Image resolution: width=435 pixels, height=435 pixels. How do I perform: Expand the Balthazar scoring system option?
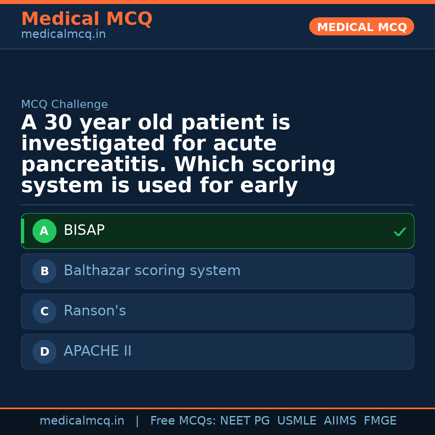(x=217, y=271)
